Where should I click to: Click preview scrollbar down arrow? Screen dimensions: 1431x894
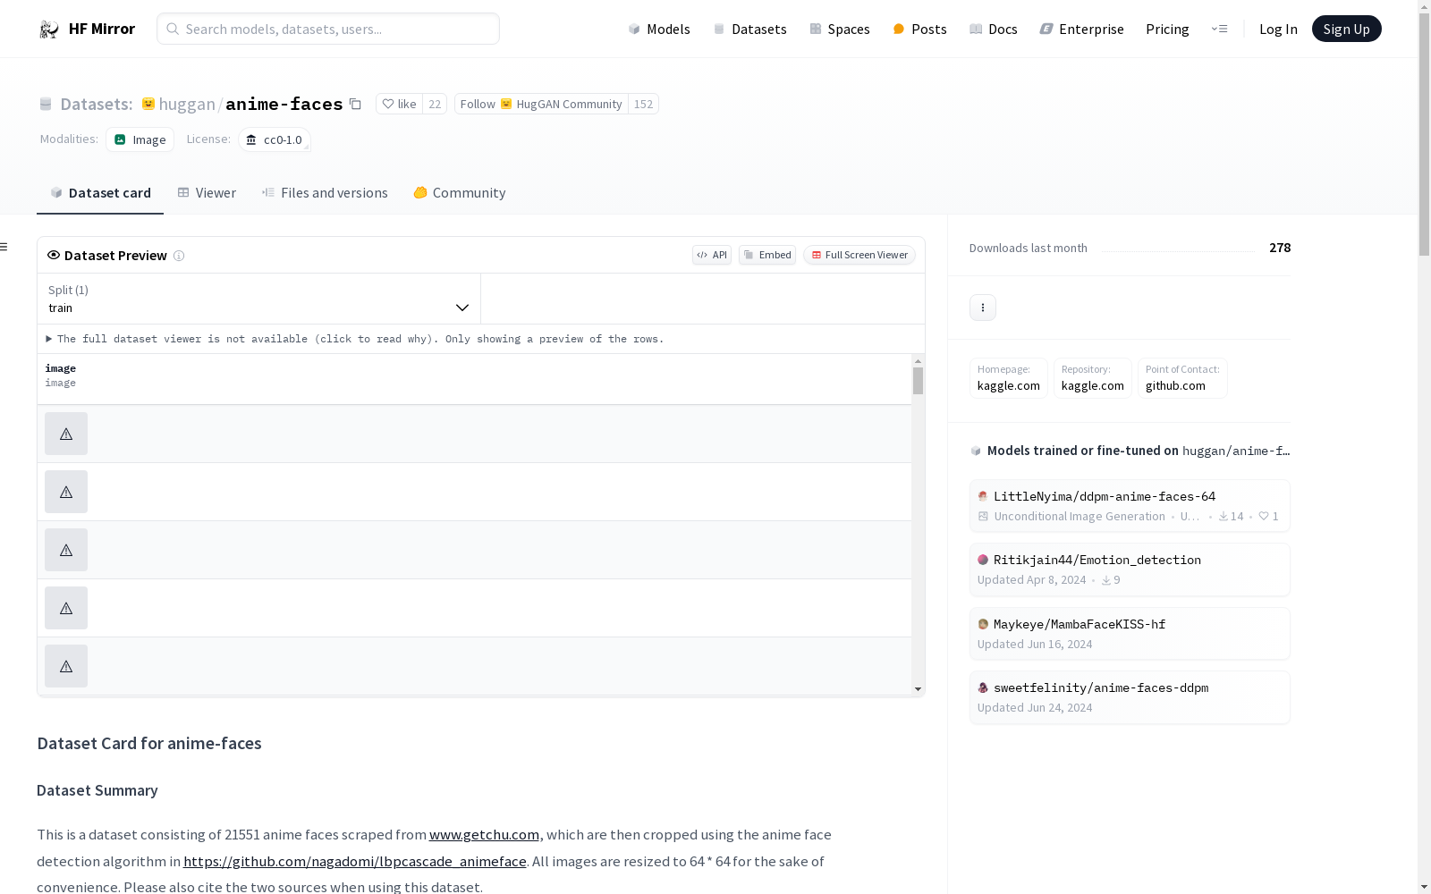point(918,689)
